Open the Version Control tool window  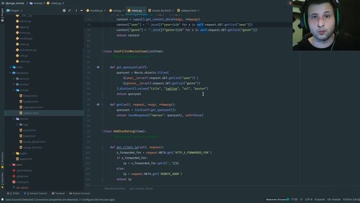tap(35, 193)
